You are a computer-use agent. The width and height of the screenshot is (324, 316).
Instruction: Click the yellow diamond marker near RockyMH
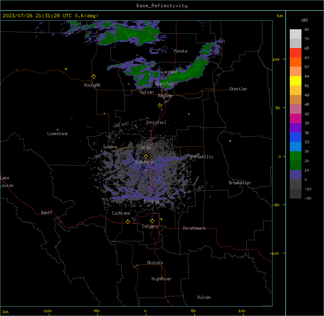click(94, 77)
